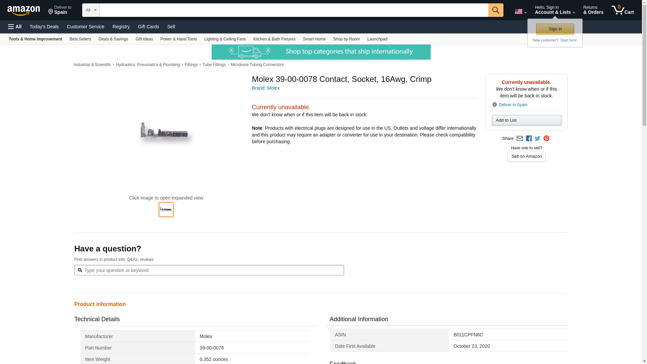Select Gift Cards navigation item

point(148,27)
